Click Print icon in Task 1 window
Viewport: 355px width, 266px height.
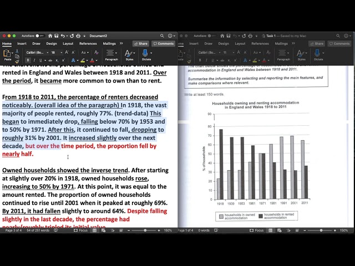250,35
